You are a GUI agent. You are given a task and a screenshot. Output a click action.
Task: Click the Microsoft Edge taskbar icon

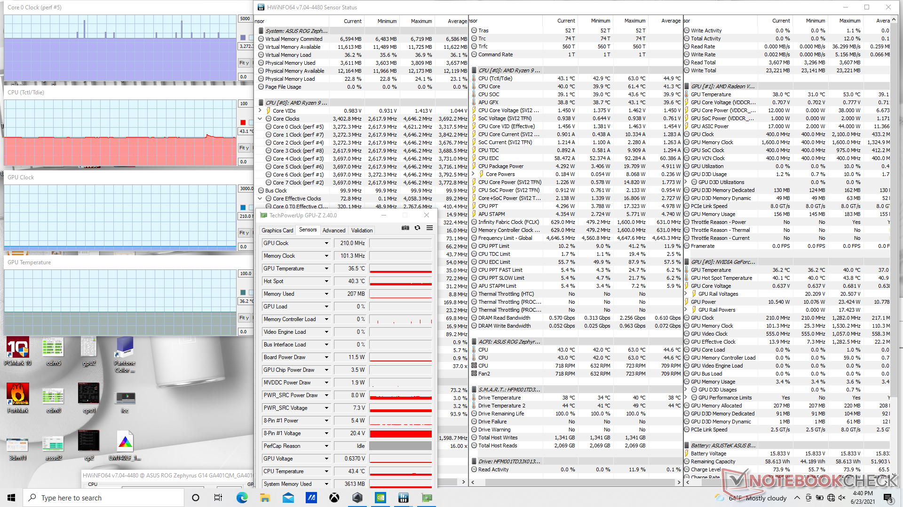click(x=242, y=498)
